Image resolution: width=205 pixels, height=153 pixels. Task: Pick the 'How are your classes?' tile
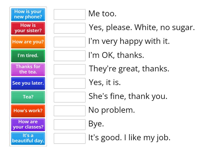point(28,125)
